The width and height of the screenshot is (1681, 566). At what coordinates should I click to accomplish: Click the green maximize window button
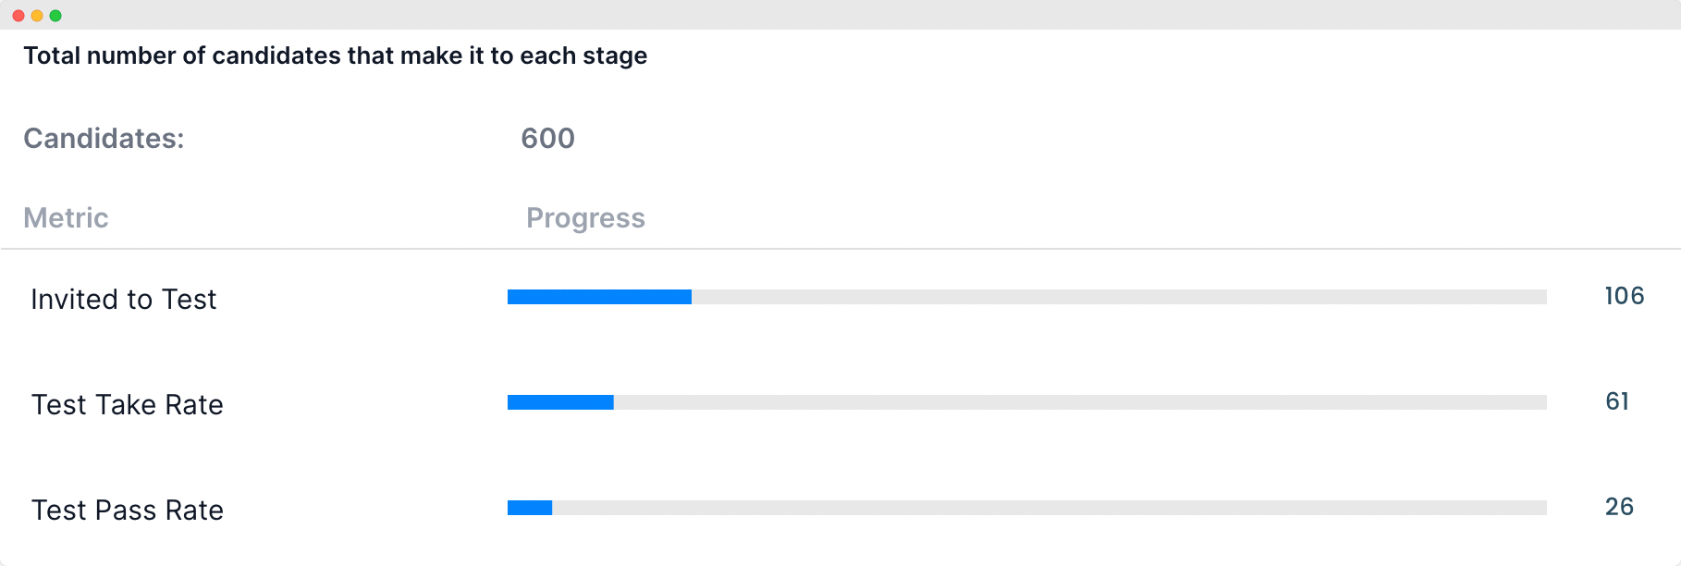[55, 16]
